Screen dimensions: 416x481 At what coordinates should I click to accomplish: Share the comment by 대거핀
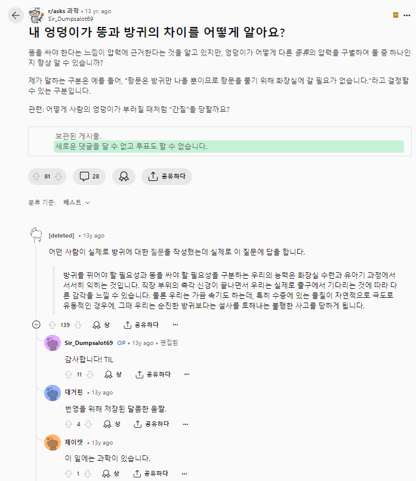(152, 424)
